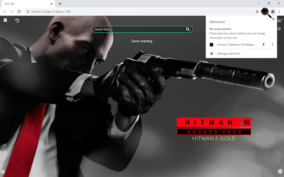Click inside the 'Search Here..' field

[x=142, y=29]
